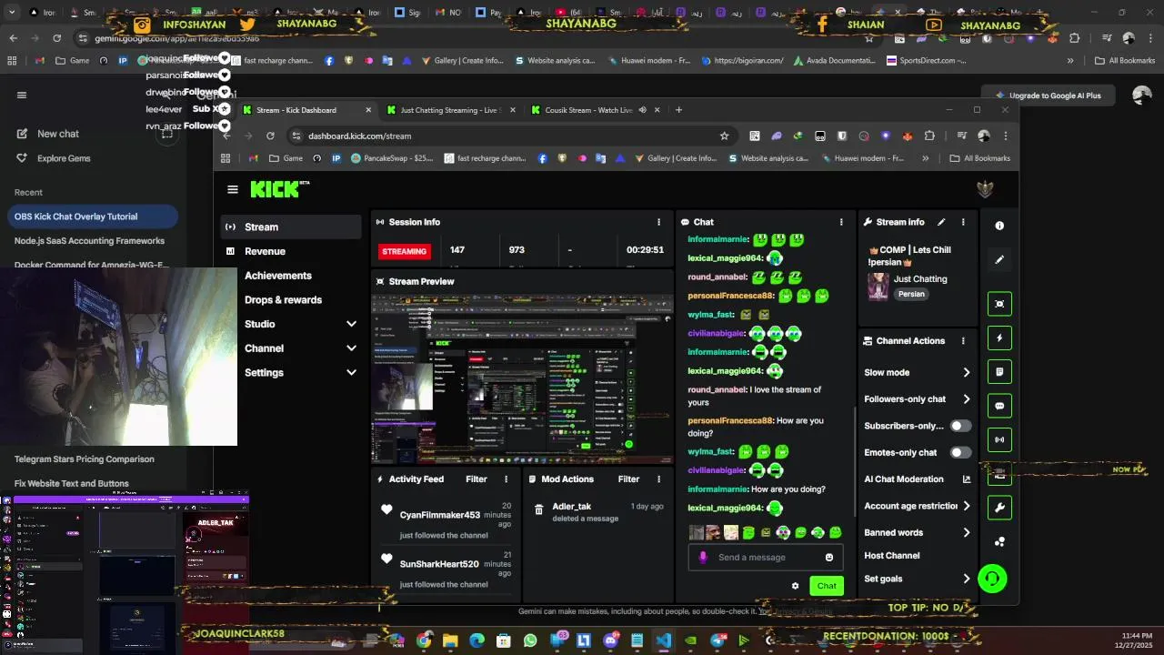The width and height of the screenshot is (1164, 655).
Task: Click Host Channel action
Action: pyautogui.click(x=891, y=556)
